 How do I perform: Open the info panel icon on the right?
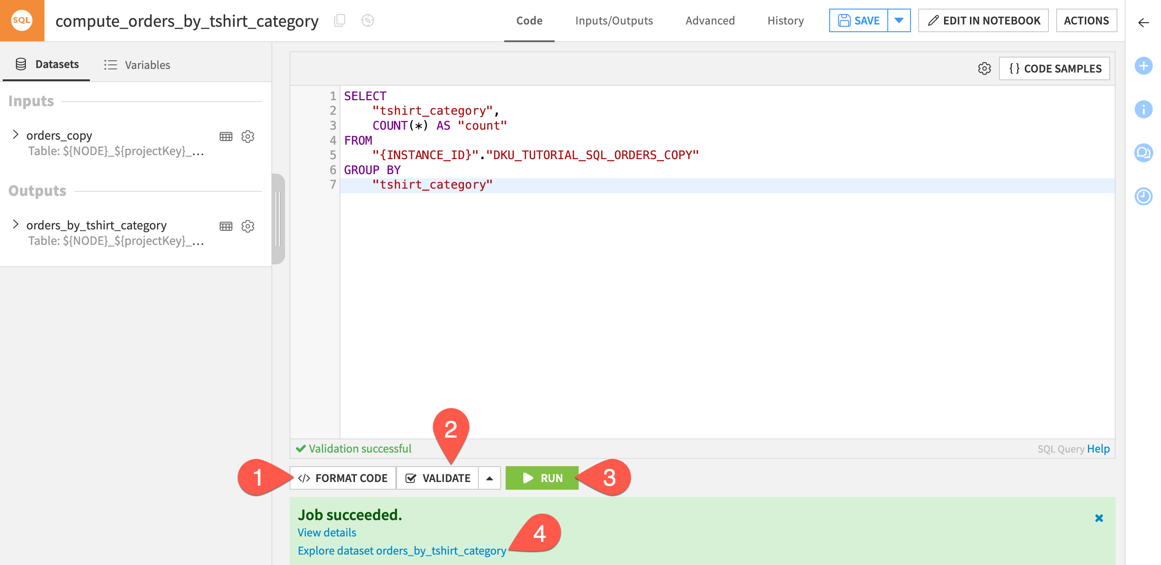coord(1144,109)
